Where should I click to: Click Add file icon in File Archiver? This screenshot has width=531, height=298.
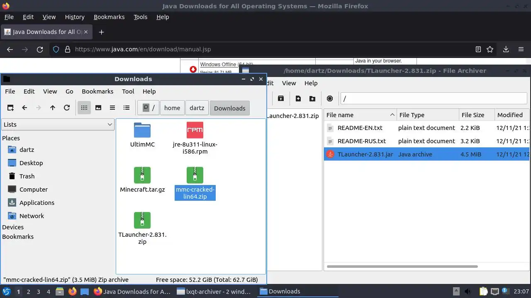point(298,99)
